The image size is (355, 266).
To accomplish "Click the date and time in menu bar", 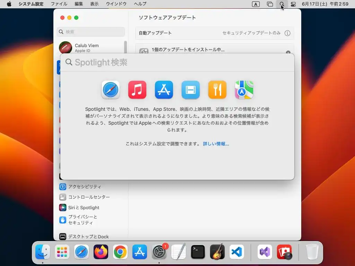I will click(325, 4).
